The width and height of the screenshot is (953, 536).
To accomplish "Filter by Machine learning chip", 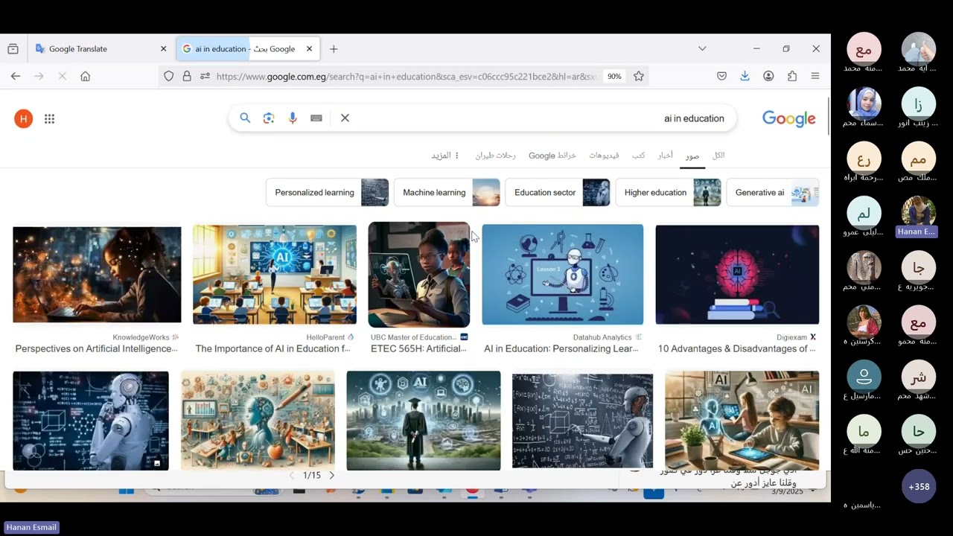I will pyautogui.click(x=447, y=192).
